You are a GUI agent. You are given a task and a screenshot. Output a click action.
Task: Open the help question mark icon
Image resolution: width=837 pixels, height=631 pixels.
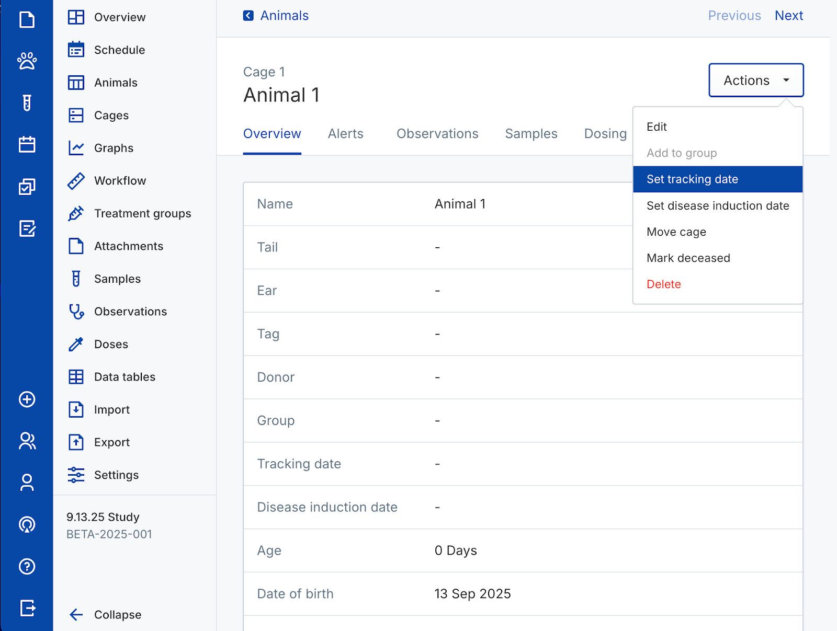pos(27,566)
